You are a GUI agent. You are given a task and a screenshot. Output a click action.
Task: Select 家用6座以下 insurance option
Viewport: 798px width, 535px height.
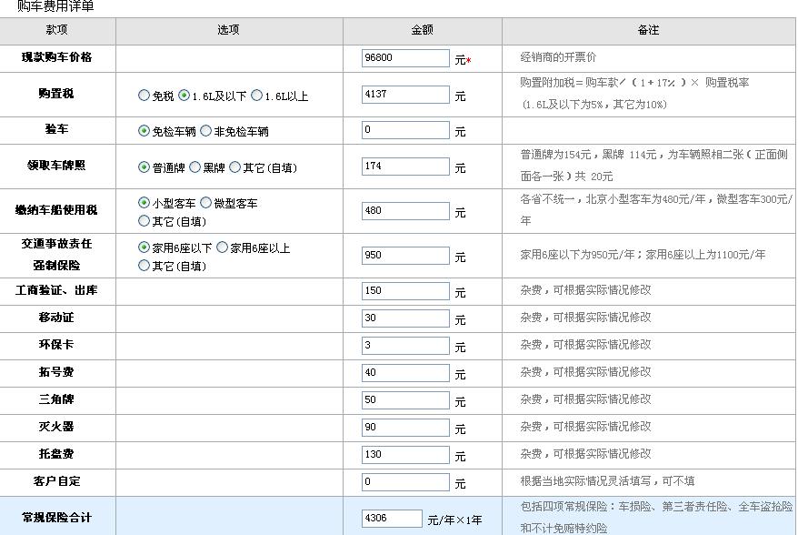(x=144, y=247)
